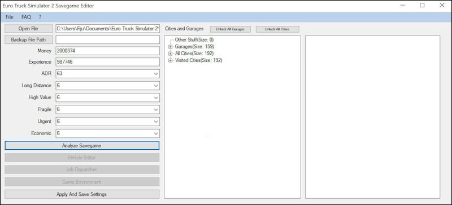This screenshot has width=452, height=205.
Task: Click the Money value field
Action: 107,51
